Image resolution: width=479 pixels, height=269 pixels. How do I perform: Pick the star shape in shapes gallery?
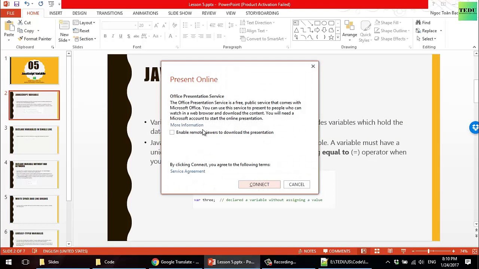[x=331, y=37]
